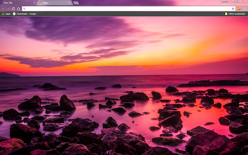This screenshot has width=248, height=155.
Task: Expand the Other bookmarks folder
Action: (235, 14)
